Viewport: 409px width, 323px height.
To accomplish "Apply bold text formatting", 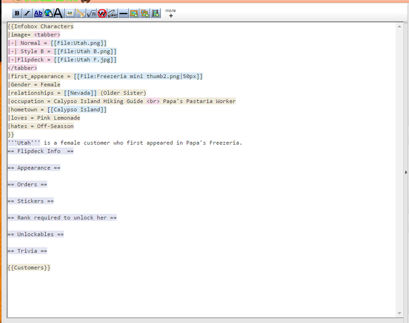I will pos(17,13).
